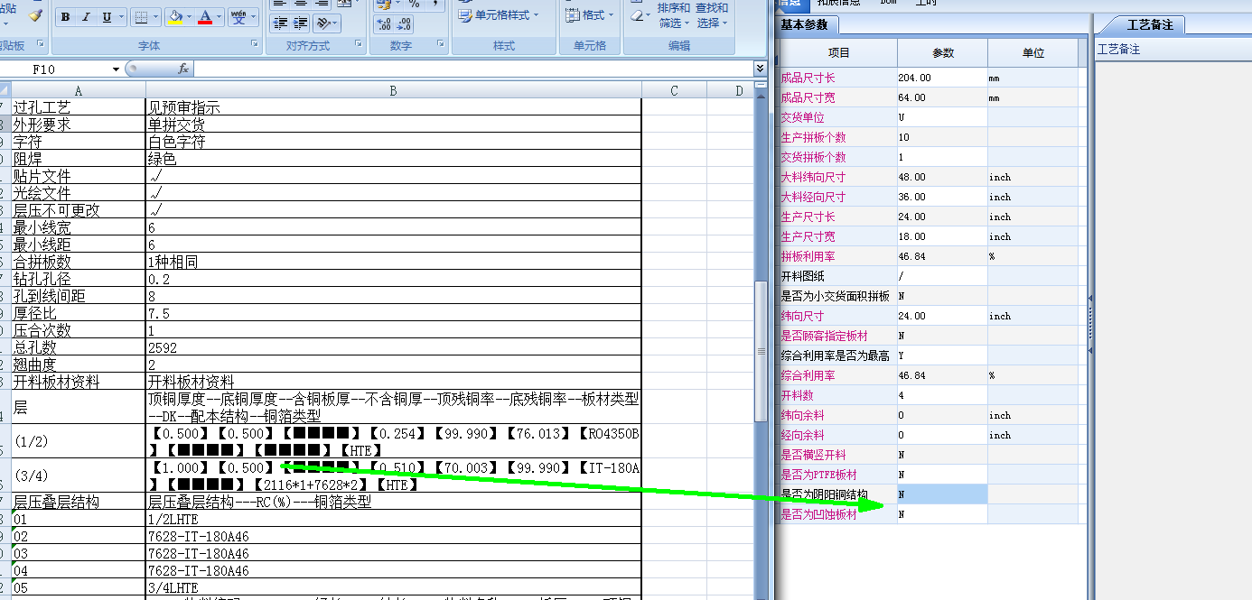Select cell 3/4LHTE in Excel
The image size is (1252, 600).
click(x=394, y=587)
